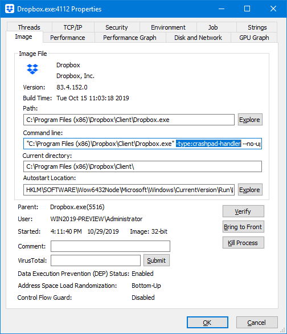Click Bring to Front button
The width and height of the screenshot is (287, 334).
(243, 227)
